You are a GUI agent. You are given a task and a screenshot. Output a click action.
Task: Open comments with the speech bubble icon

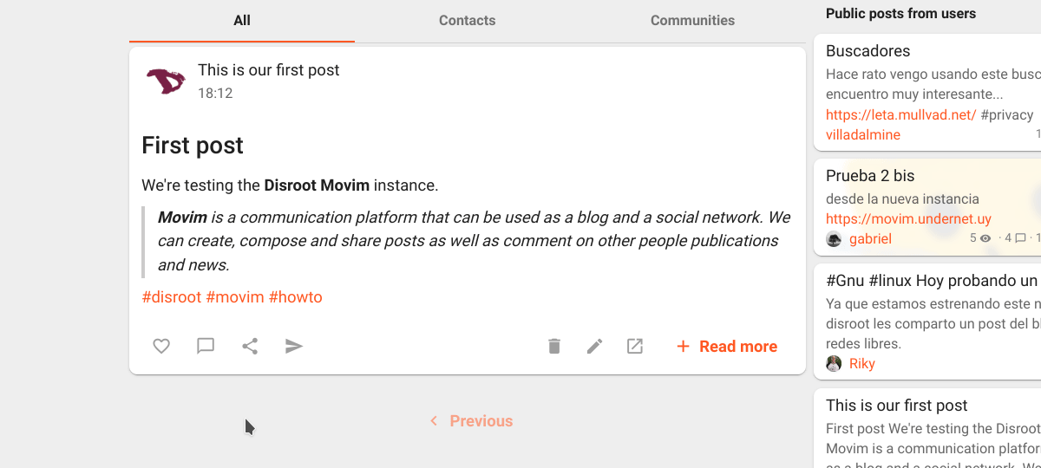tap(206, 347)
